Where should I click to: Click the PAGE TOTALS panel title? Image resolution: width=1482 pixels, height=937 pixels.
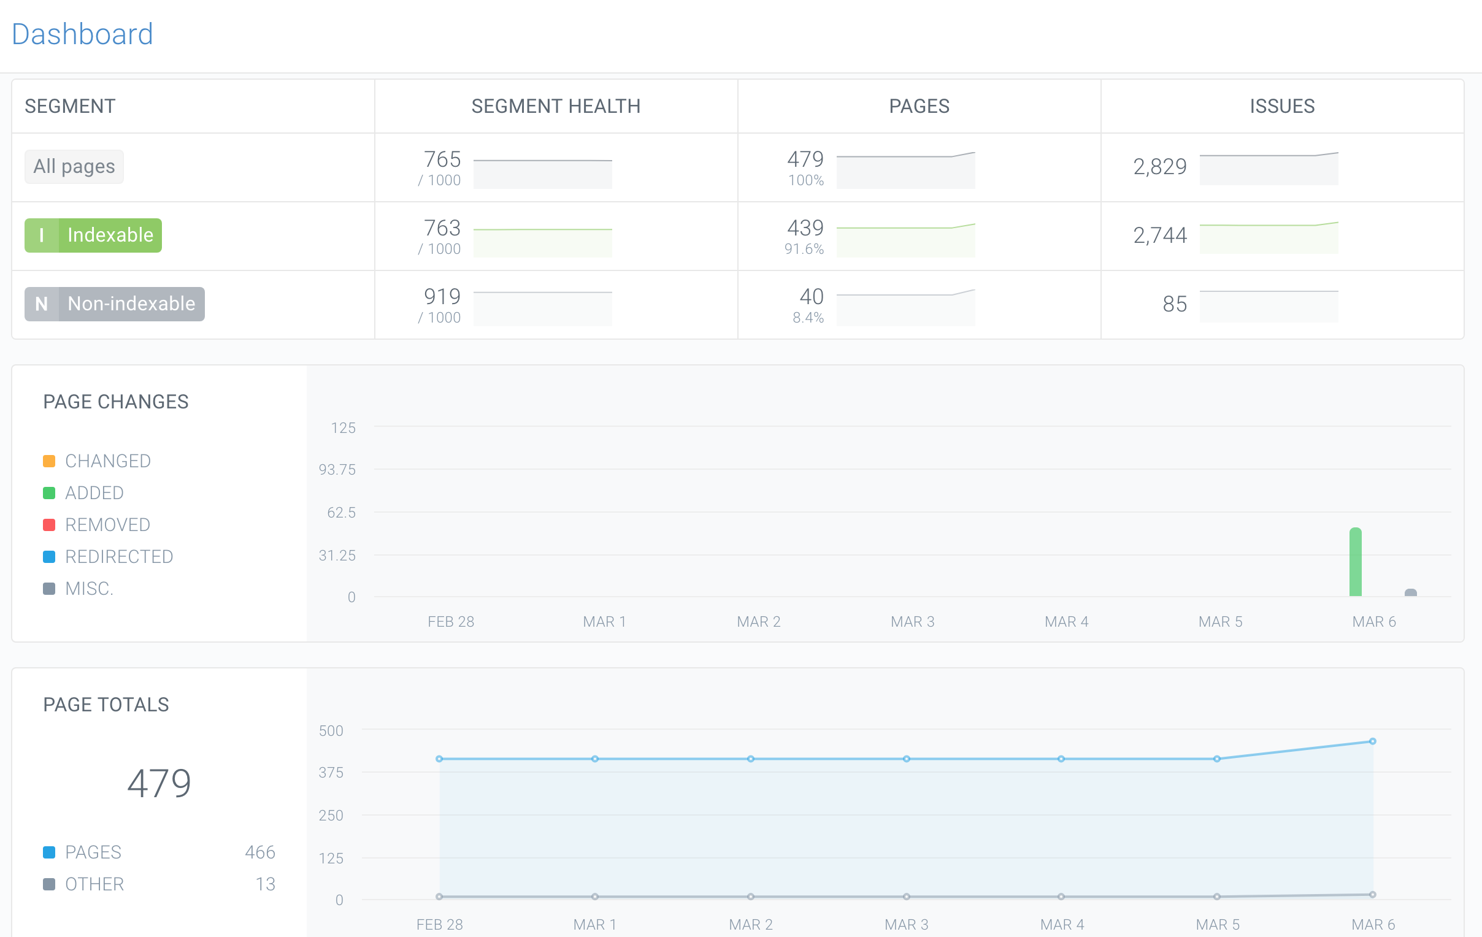coord(106,705)
